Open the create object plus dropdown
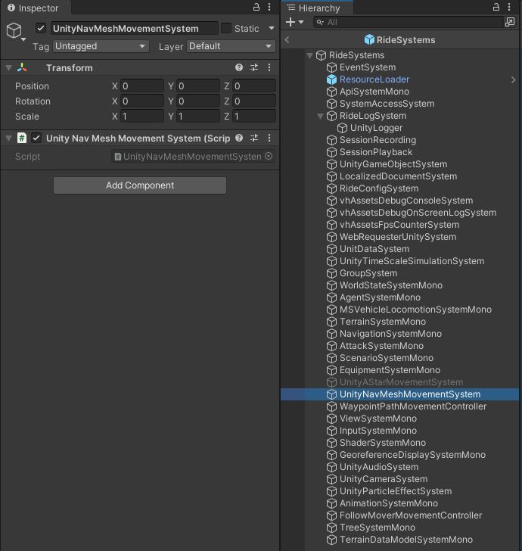Image resolution: width=522 pixels, height=551 pixels. pyautogui.click(x=295, y=22)
